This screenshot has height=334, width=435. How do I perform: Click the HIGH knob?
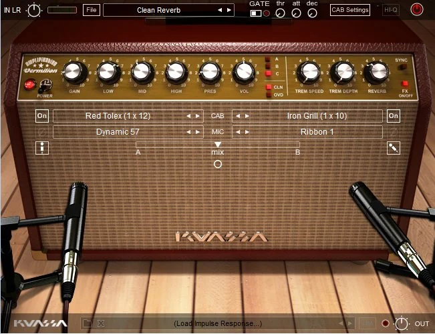coord(176,72)
